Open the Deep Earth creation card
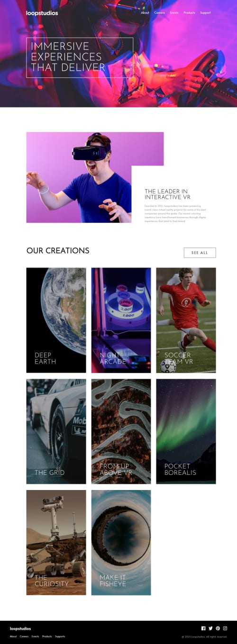This screenshot has width=237, height=644. coord(56,320)
